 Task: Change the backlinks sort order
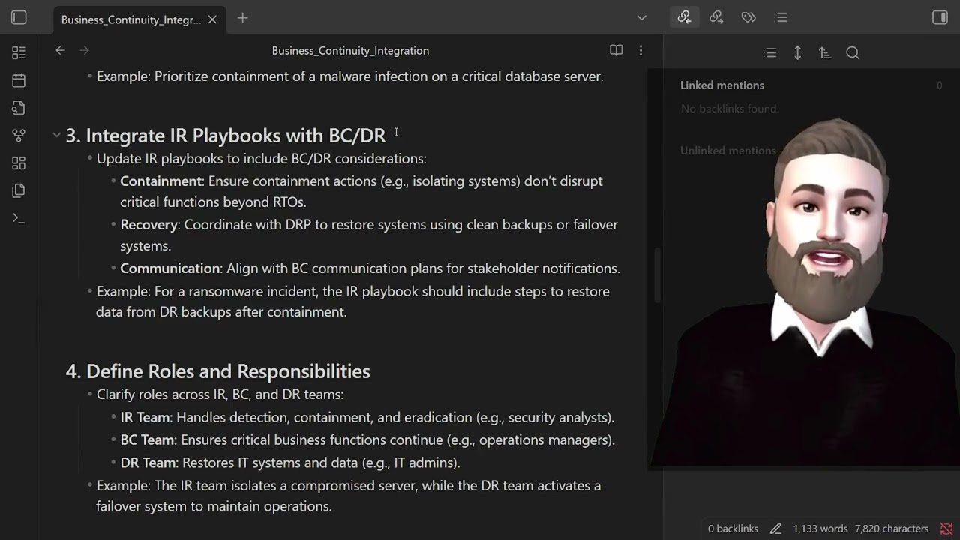[x=825, y=53]
